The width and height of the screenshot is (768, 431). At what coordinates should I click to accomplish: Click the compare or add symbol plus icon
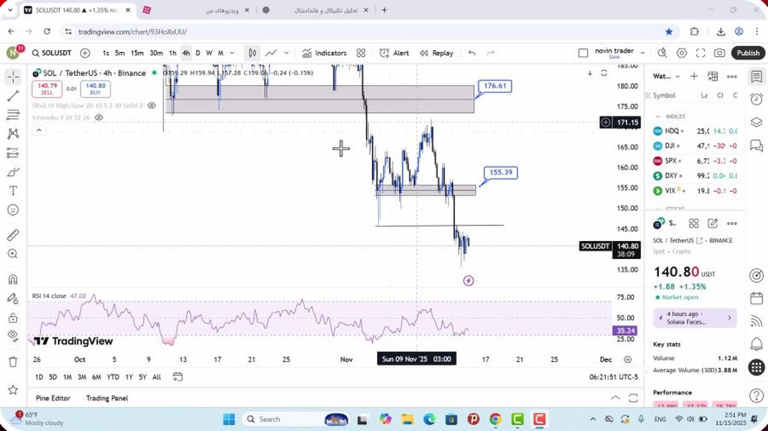(85, 53)
